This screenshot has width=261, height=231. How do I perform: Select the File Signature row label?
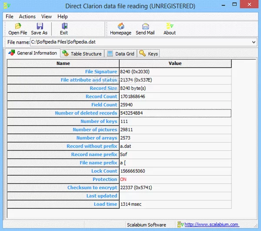coord(101,72)
